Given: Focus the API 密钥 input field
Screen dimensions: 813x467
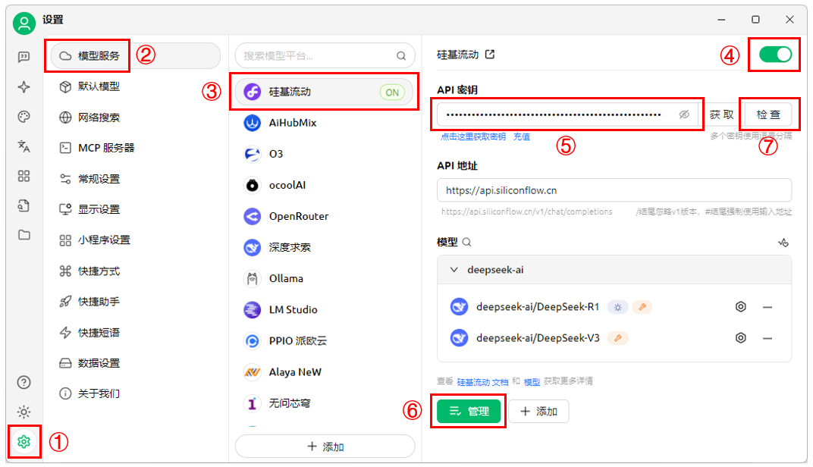Looking at the screenshot, I should pyautogui.click(x=568, y=114).
